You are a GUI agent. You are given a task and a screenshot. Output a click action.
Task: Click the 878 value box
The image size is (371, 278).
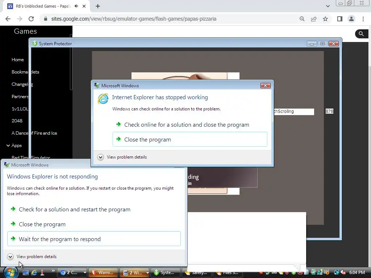329,111
